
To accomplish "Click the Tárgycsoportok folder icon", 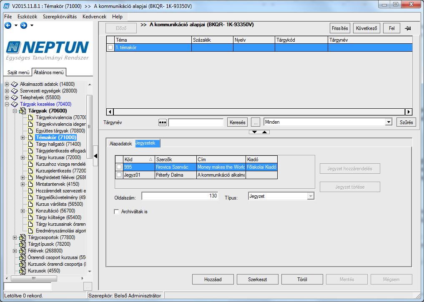I will click(23, 238).
